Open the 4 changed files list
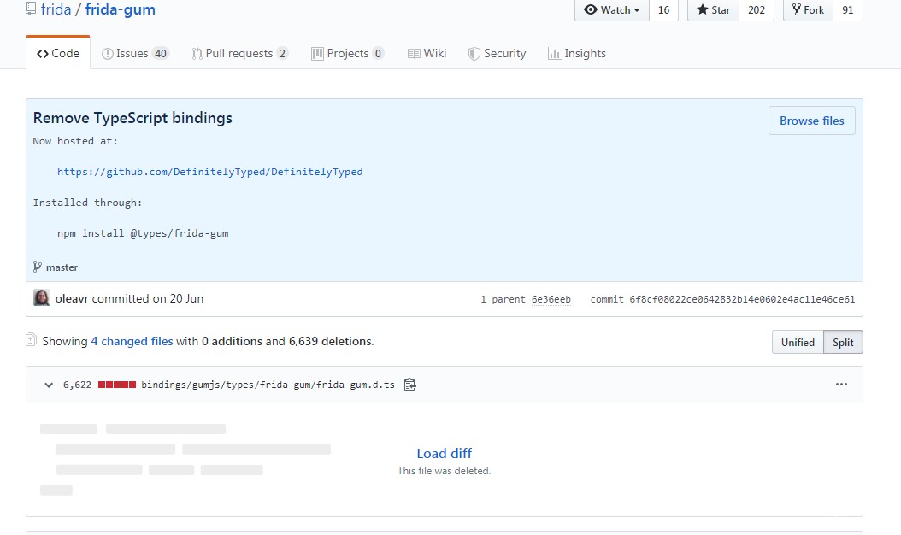The image size is (901, 535). 132,341
